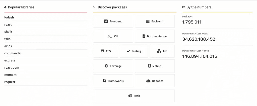
Task: Click the Downloads · Last Month label
Action: (196, 51)
